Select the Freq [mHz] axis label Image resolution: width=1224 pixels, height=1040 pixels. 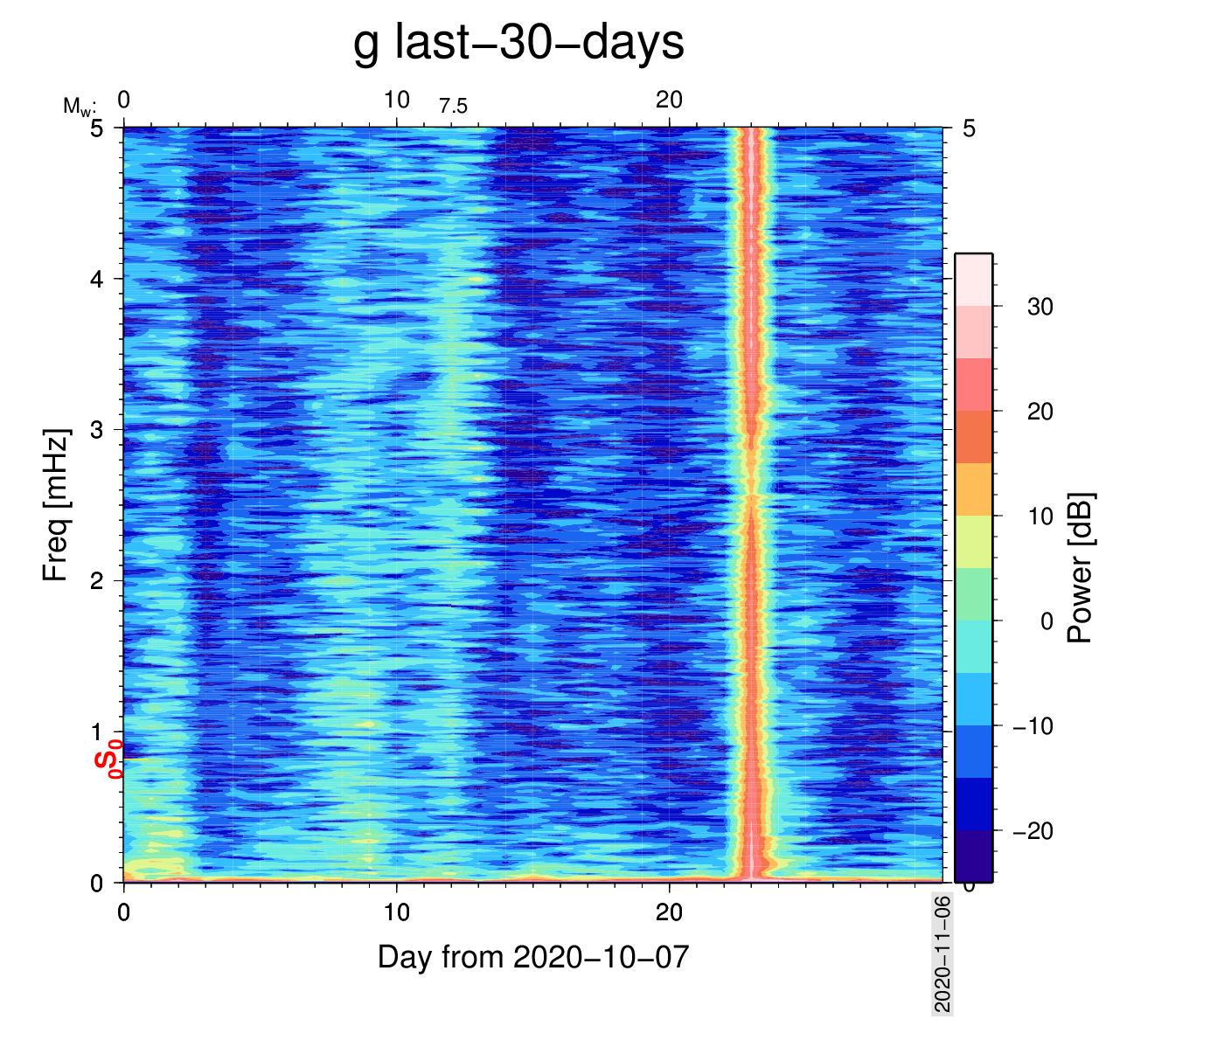[x=55, y=504]
